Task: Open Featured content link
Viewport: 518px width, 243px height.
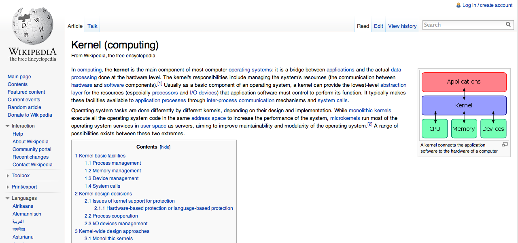Action: tap(26, 92)
